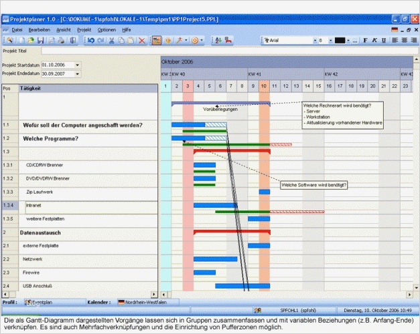Image resolution: width=420 pixels, height=334 pixels.
Task: Toggle the highlighted Gantt view button
Action: pos(157,40)
